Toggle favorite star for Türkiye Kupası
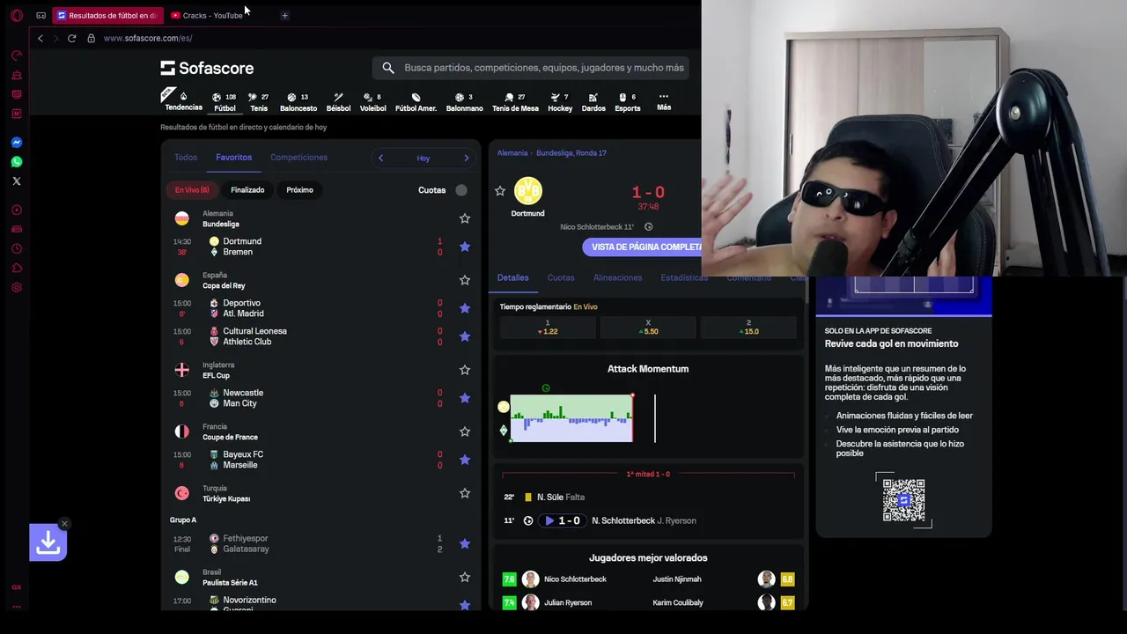This screenshot has width=1127, height=634. [465, 493]
